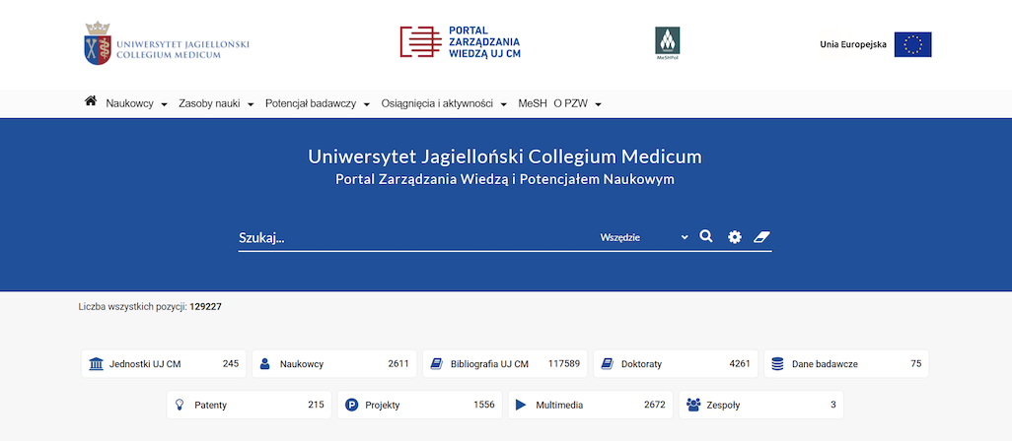Click the Naukowcy count 2611

[x=398, y=364]
